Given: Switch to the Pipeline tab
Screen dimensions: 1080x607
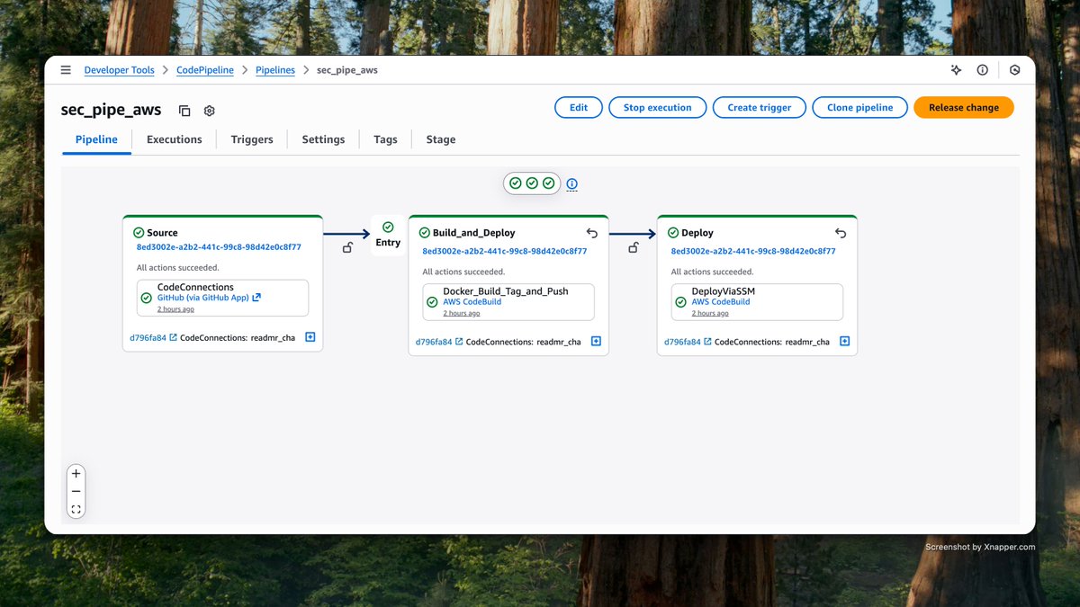Looking at the screenshot, I should (x=96, y=139).
